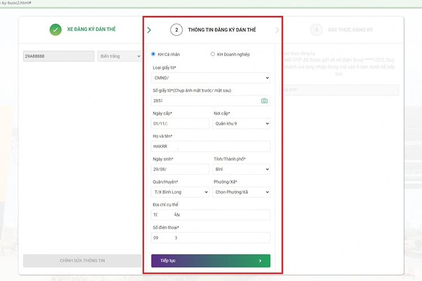This screenshot has width=422, height=281.
Task: Click the Ngày sinh date field
Action: (x=180, y=169)
